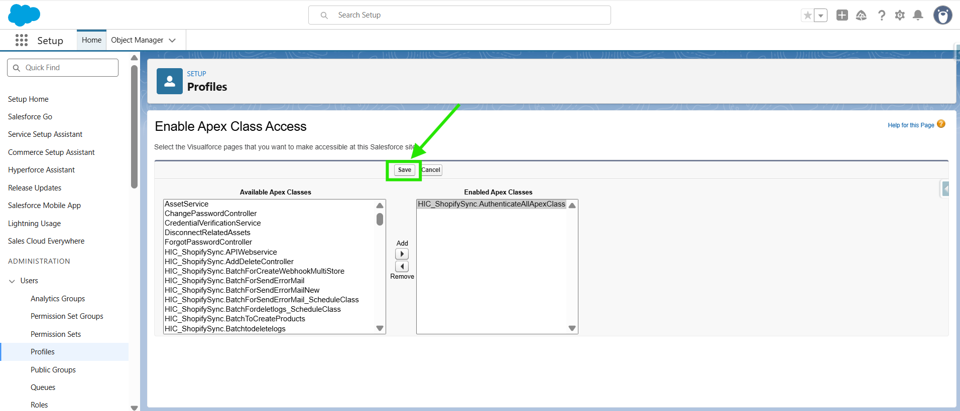
Task: Open the notifications bell
Action: pyautogui.click(x=918, y=16)
